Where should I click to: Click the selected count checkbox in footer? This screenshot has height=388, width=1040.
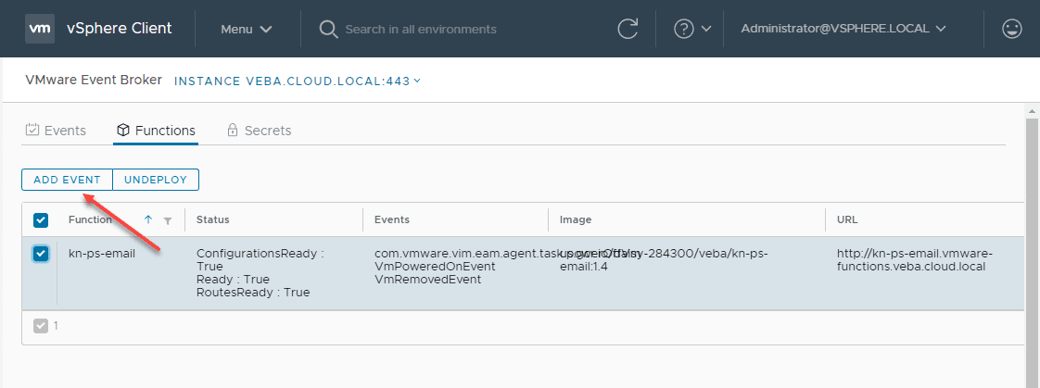coord(41,325)
